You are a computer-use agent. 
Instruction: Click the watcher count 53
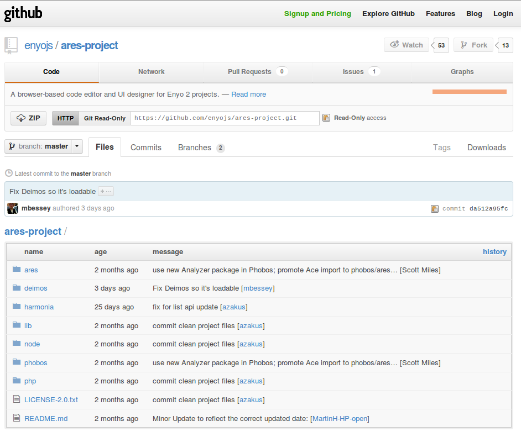(441, 45)
